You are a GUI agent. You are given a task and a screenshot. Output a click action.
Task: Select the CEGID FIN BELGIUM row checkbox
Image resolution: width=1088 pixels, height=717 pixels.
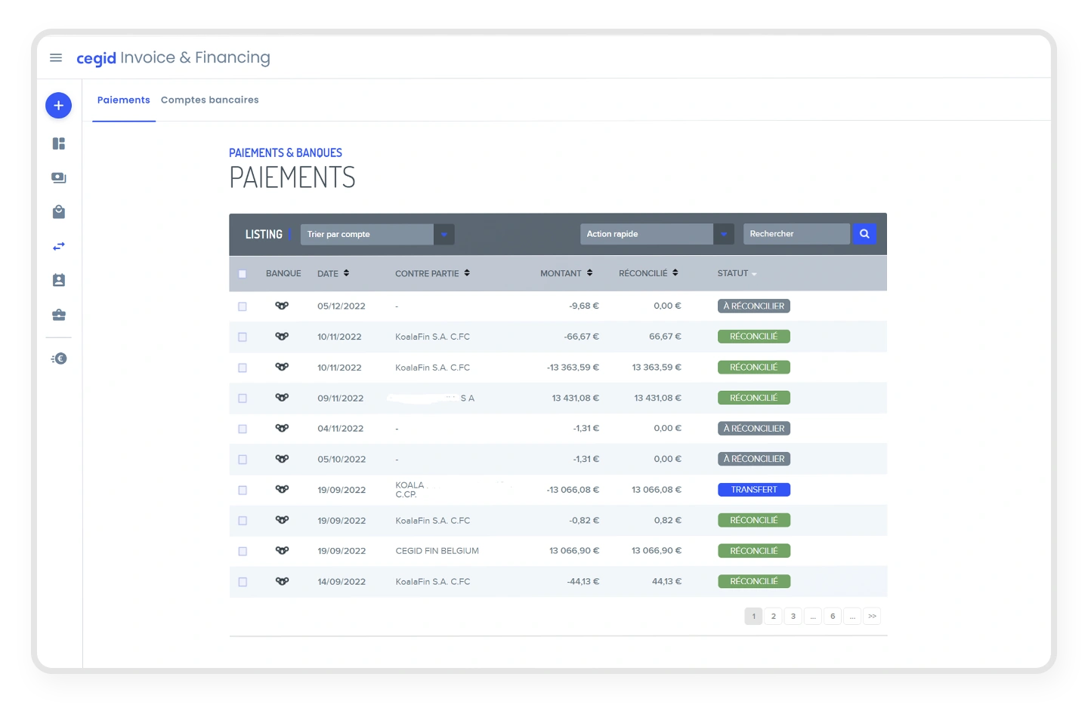click(x=243, y=552)
